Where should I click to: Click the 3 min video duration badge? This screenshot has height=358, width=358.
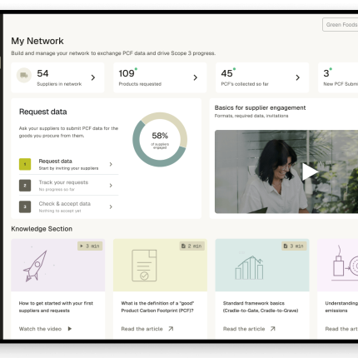click(x=90, y=246)
